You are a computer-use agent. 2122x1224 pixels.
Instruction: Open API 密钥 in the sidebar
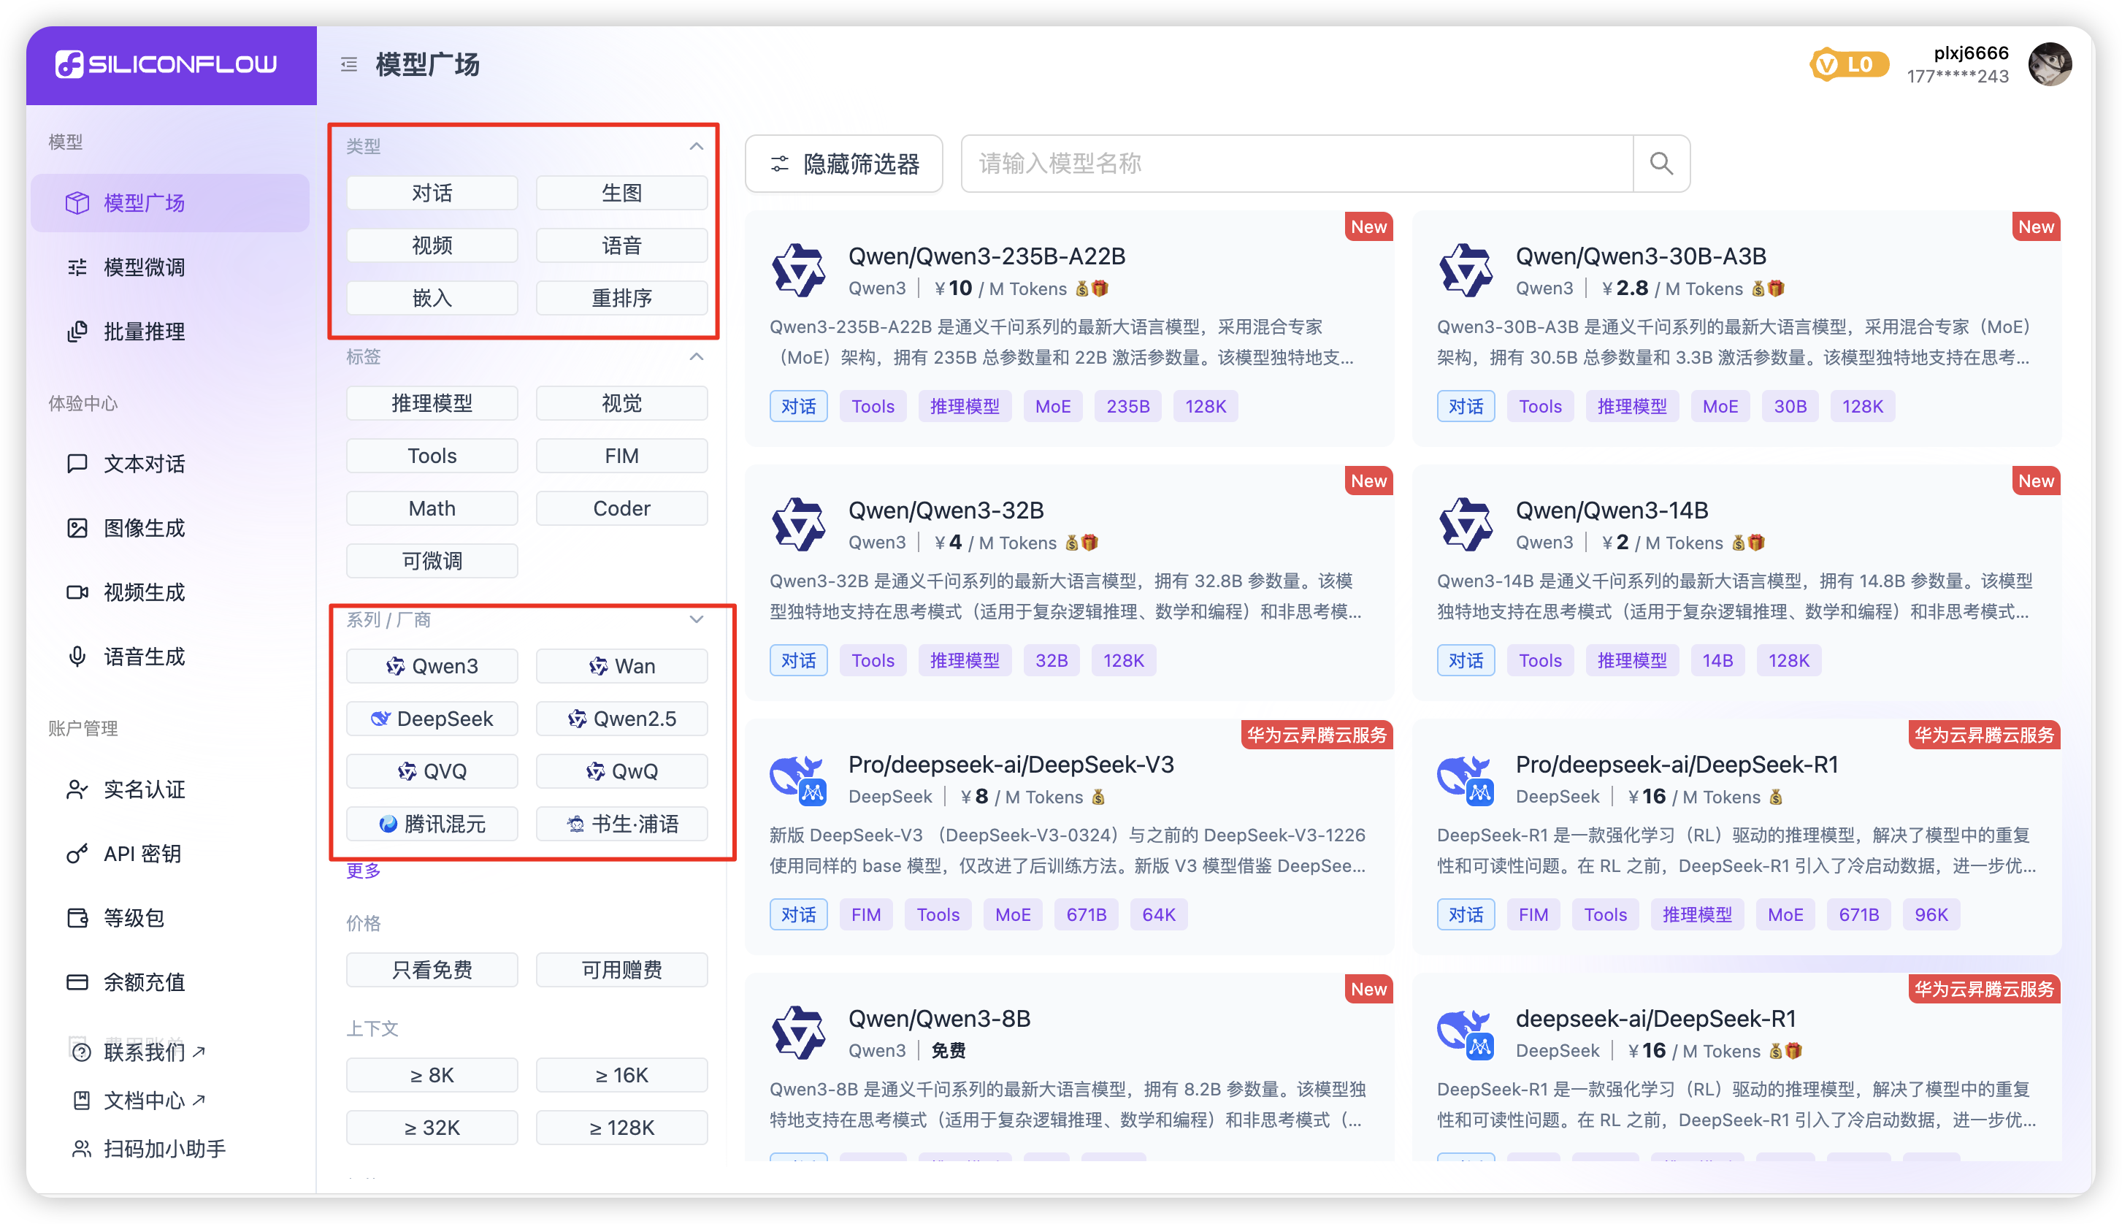tap(169, 853)
